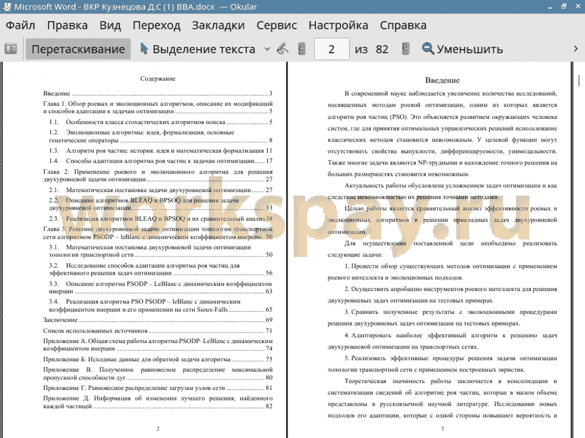The width and height of the screenshot is (585, 438).
Task: Open the Сервис menu
Action: pos(277,25)
